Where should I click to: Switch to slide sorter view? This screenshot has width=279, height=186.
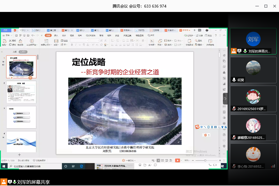pos(162,160)
